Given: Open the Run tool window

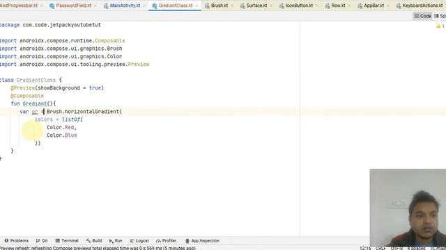Looking at the screenshot, I should pos(116,241).
